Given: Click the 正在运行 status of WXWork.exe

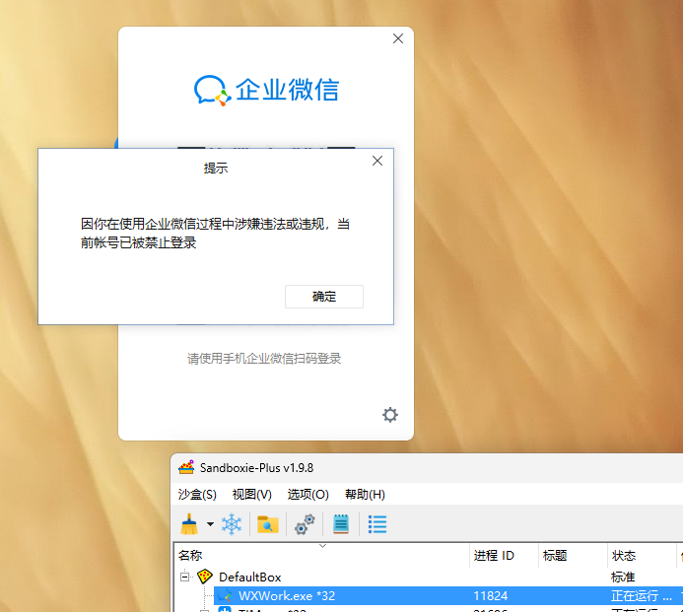Looking at the screenshot, I should [x=642, y=595].
